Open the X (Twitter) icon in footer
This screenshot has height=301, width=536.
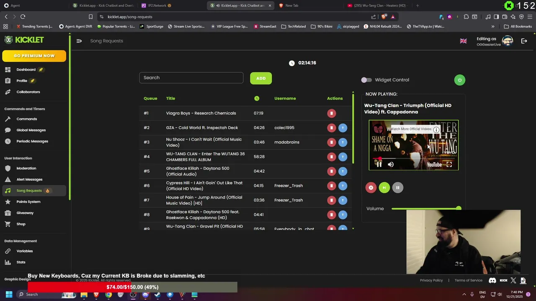(513, 281)
